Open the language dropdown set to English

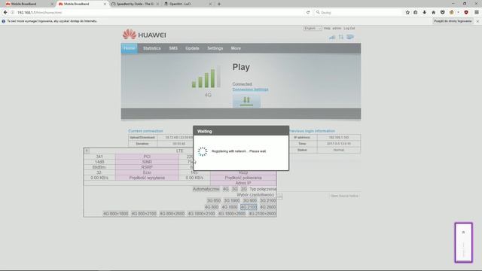click(x=313, y=29)
